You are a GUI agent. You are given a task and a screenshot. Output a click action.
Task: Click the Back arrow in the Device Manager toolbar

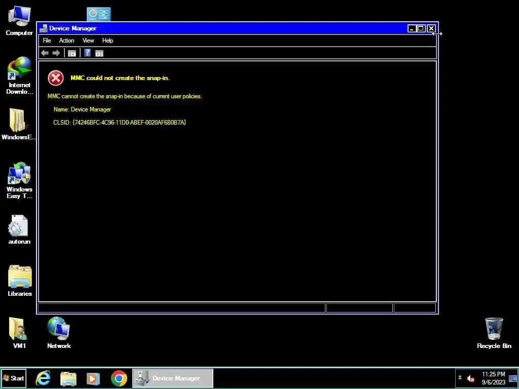[45, 53]
